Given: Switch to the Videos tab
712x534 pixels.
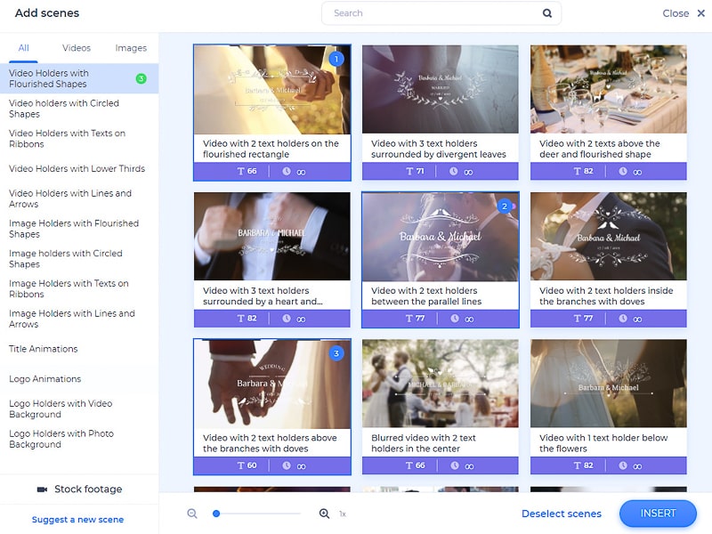Looking at the screenshot, I should (77, 48).
